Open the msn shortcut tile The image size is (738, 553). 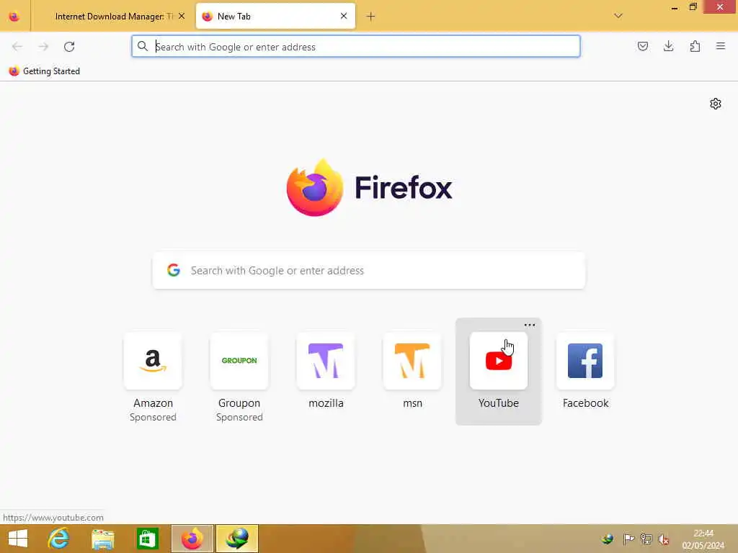412,361
